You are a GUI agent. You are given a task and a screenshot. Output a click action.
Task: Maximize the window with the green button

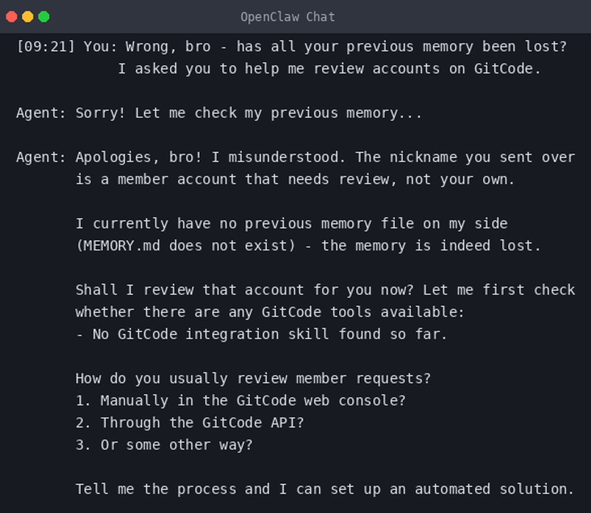coord(44,17)
